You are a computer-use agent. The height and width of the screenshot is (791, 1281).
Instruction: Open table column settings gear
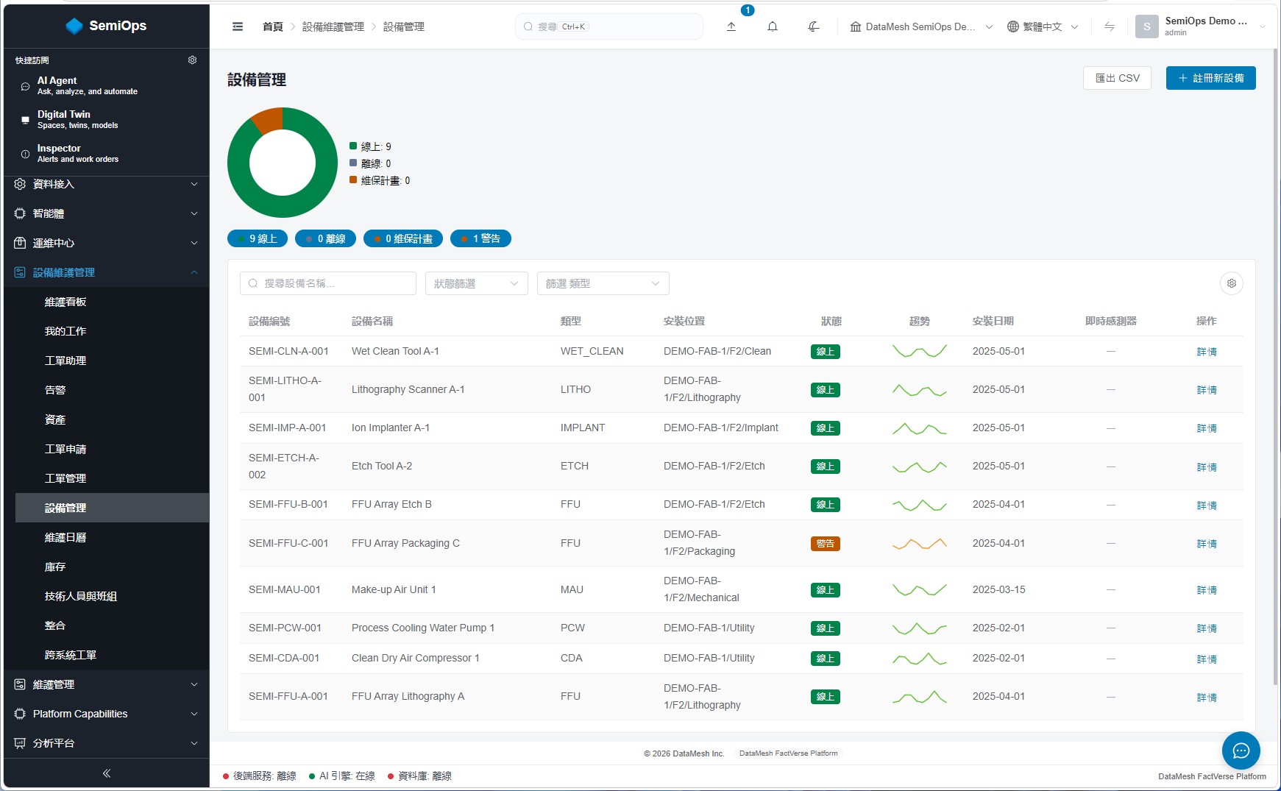1232,283
